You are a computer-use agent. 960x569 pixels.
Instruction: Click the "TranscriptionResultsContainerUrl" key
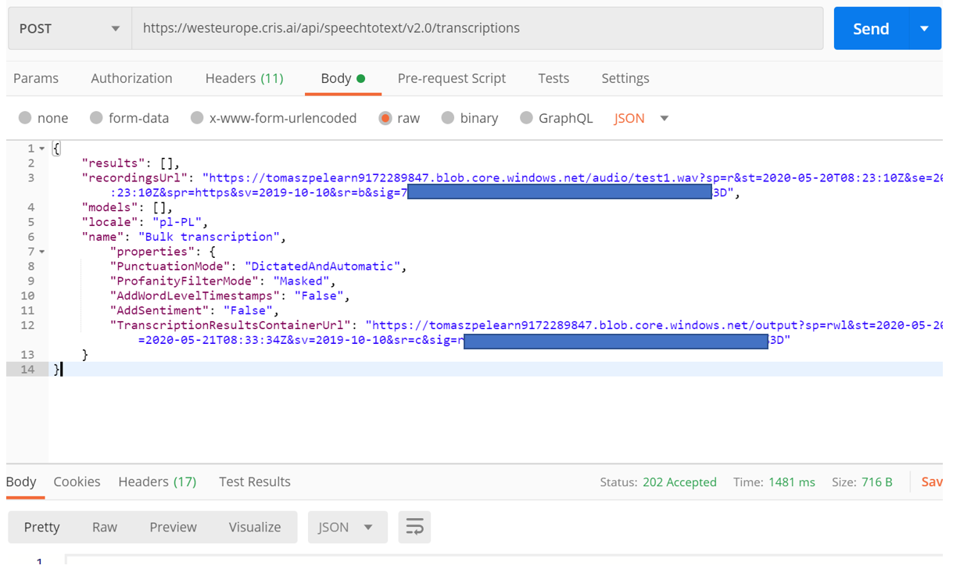[231, 325]
